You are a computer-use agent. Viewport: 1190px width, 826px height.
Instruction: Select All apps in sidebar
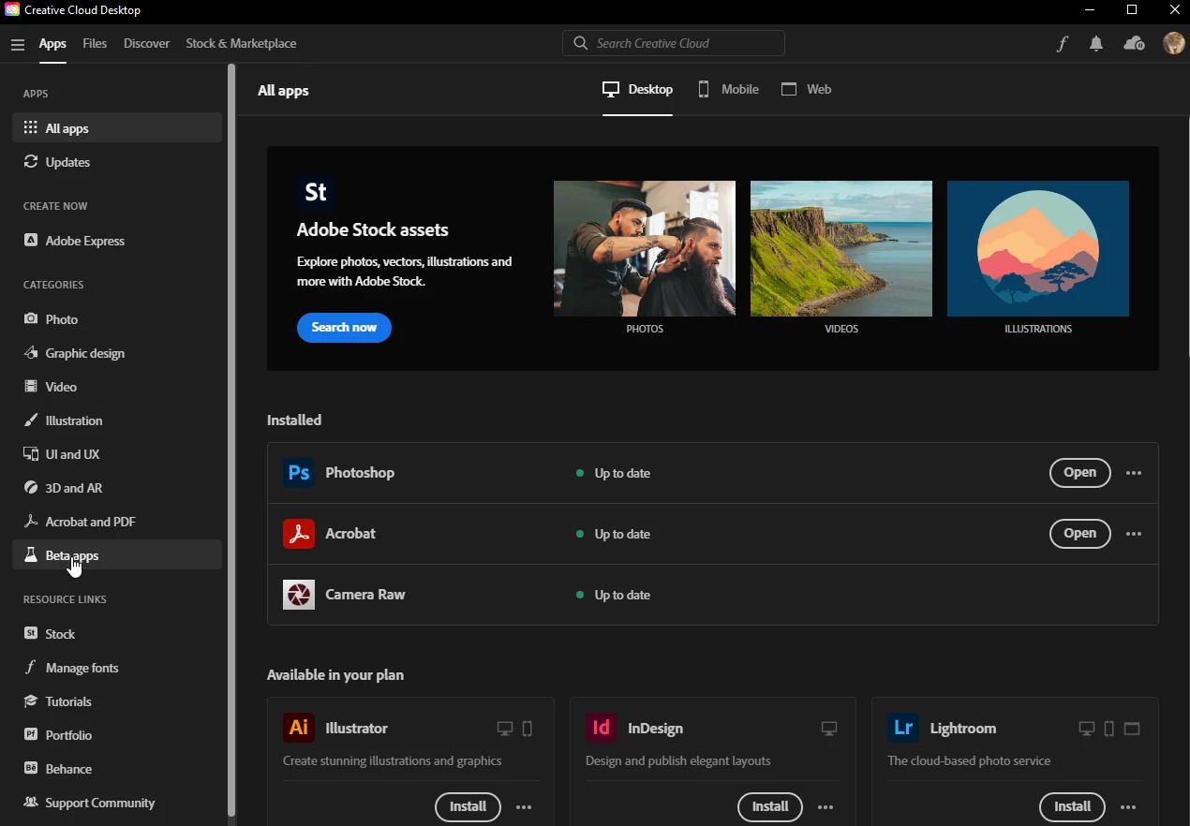point(117,128)
